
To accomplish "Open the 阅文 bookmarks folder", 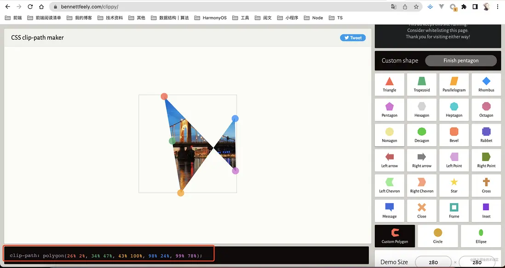I will 263,17.
